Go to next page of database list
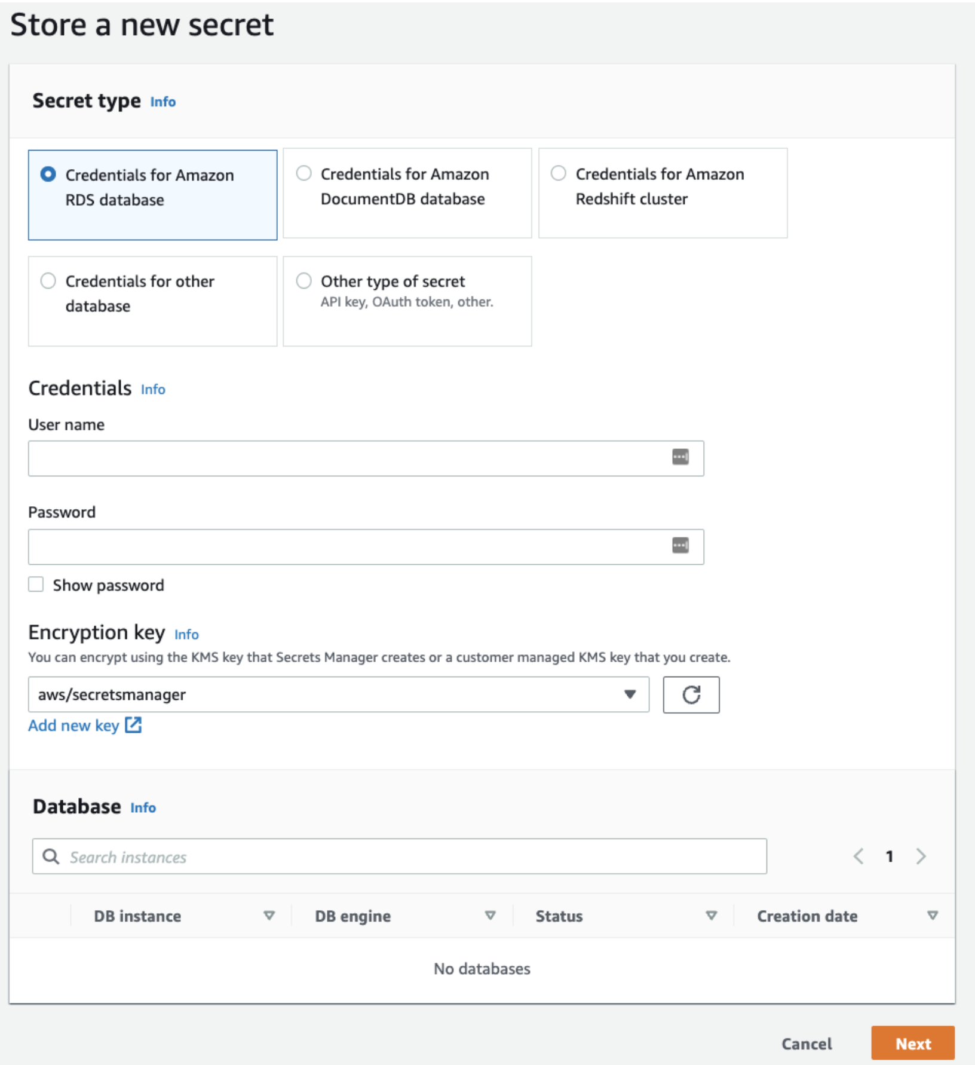The height and width of the screenshot is (1065, 975). pyautogui.click(x=921, y=856)
